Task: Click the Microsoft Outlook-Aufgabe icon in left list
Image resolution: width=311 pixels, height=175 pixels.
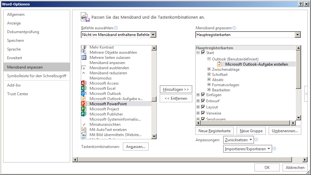Action: (84, 99)
